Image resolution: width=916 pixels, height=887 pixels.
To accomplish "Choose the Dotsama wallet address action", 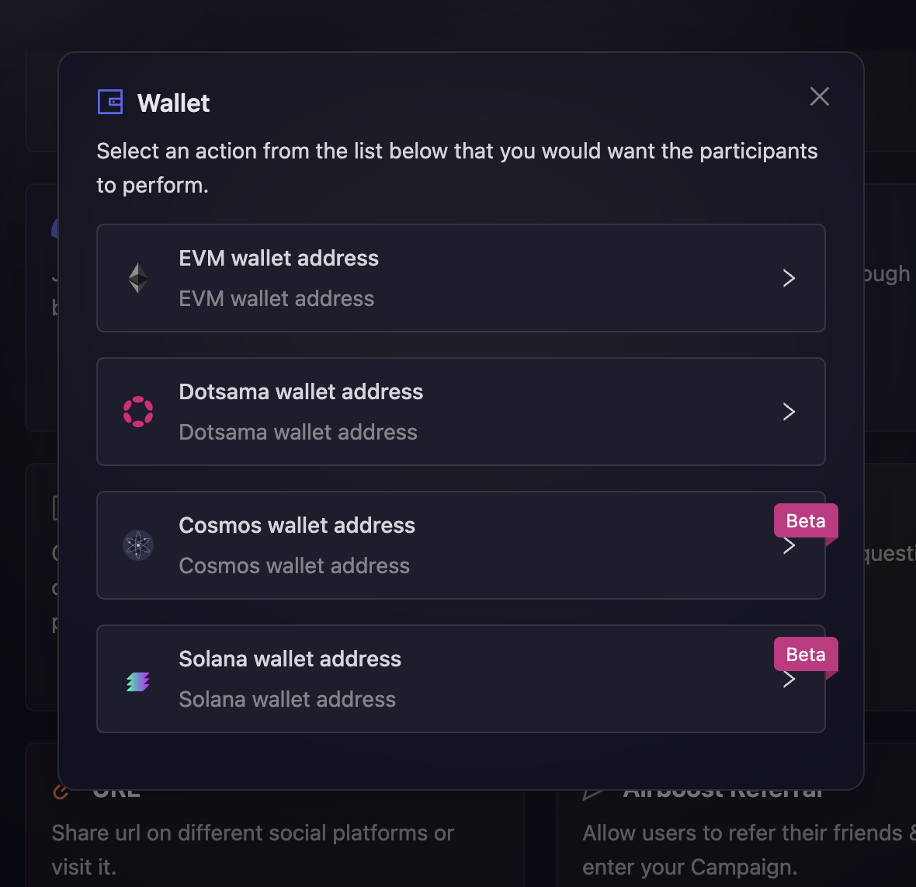I will [x=461, y=412].
